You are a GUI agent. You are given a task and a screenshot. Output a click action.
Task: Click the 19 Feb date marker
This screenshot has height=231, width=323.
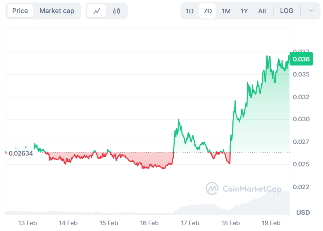pyautogui.click(x=271, y=223)
